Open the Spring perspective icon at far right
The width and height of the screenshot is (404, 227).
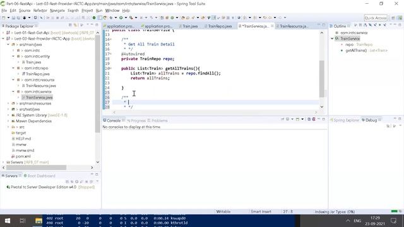coord(400,18)
